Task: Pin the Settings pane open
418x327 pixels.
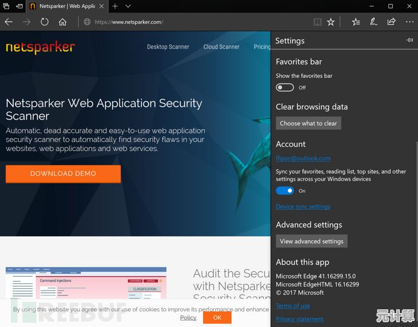Action: tap(410, 40)
